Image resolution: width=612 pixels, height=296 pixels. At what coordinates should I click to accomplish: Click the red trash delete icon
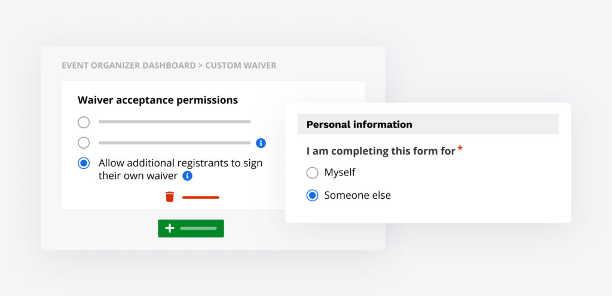click(170, 197)
